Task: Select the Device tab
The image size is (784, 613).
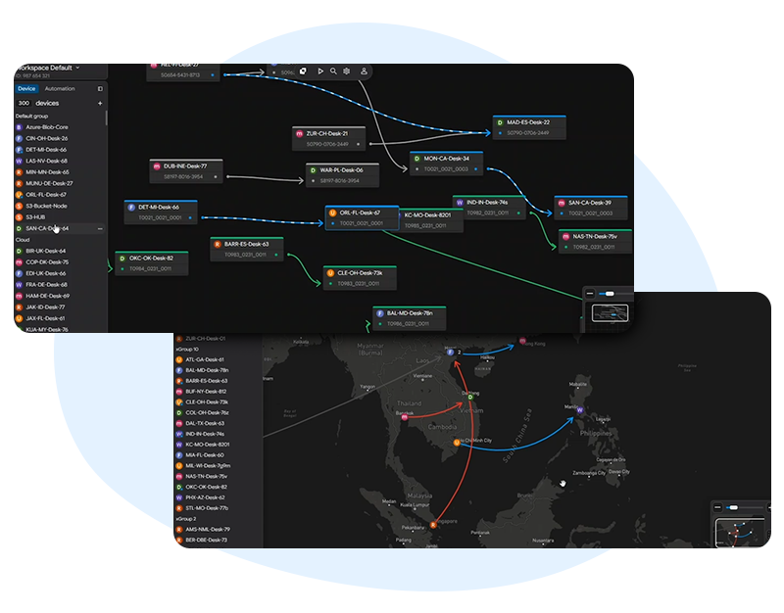Action: pos(26,88)
